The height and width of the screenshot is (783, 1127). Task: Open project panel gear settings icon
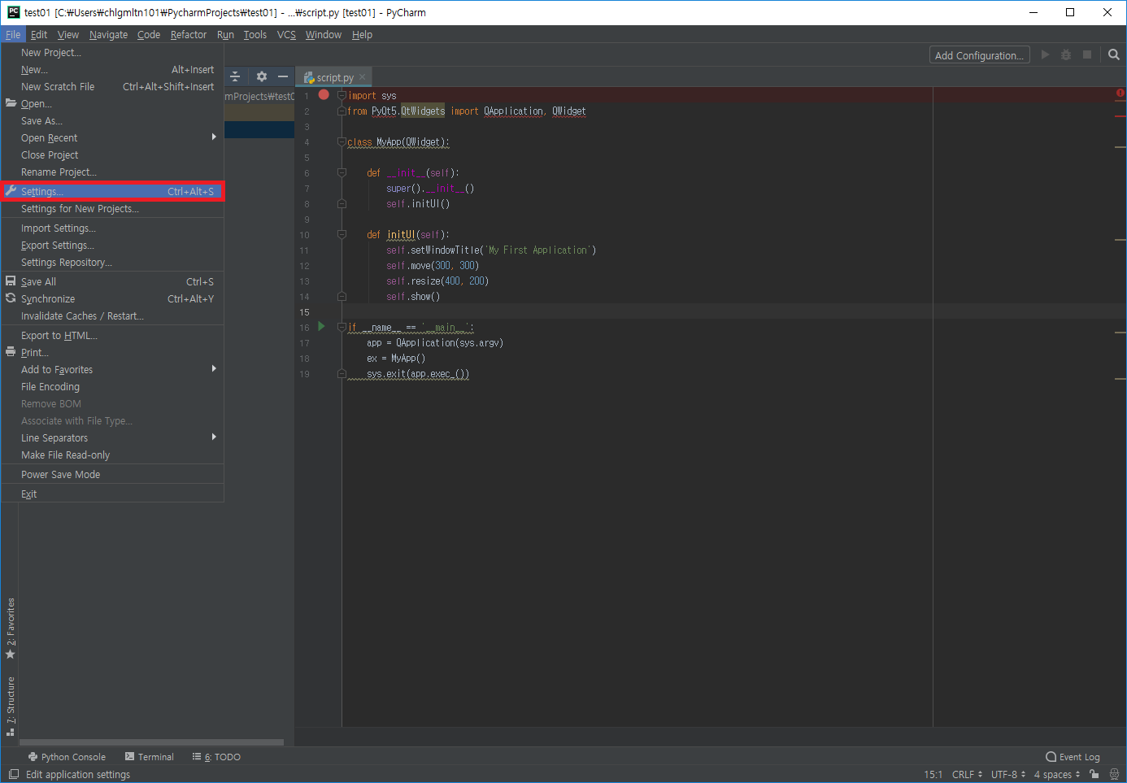point(262,76)
